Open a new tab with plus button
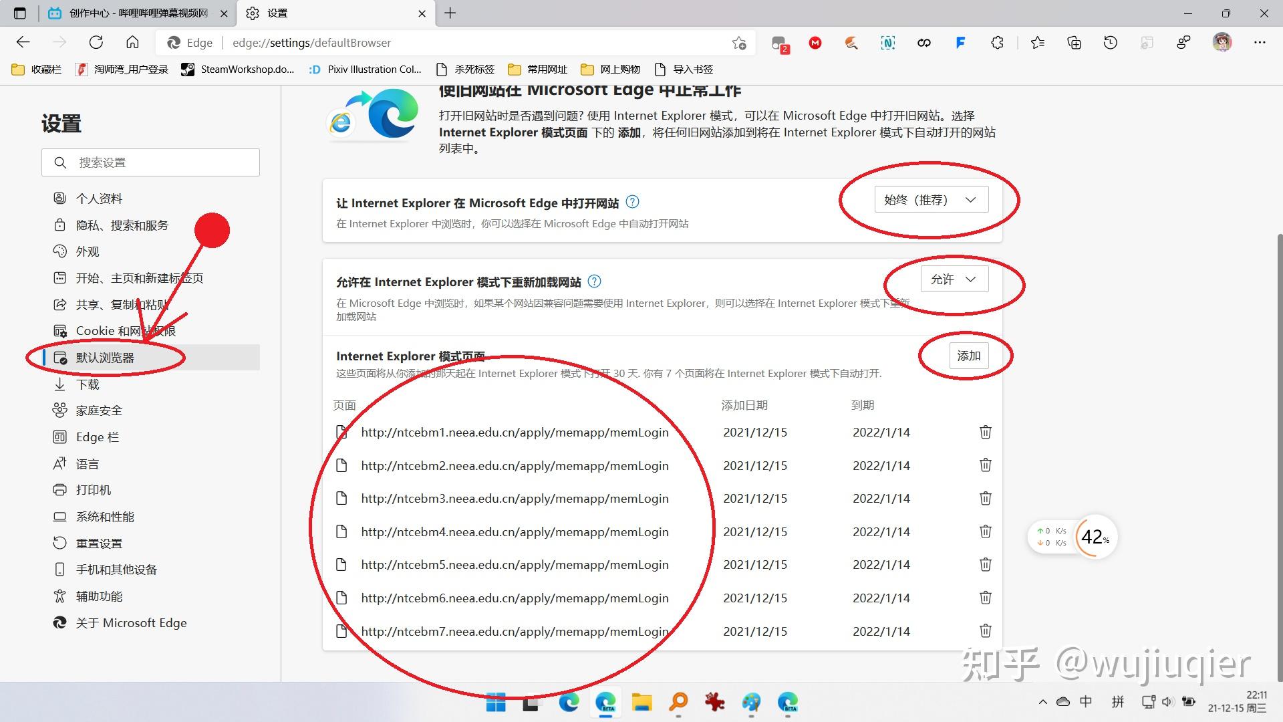Viewport: 1283px width, 722px height. [450, 13]
